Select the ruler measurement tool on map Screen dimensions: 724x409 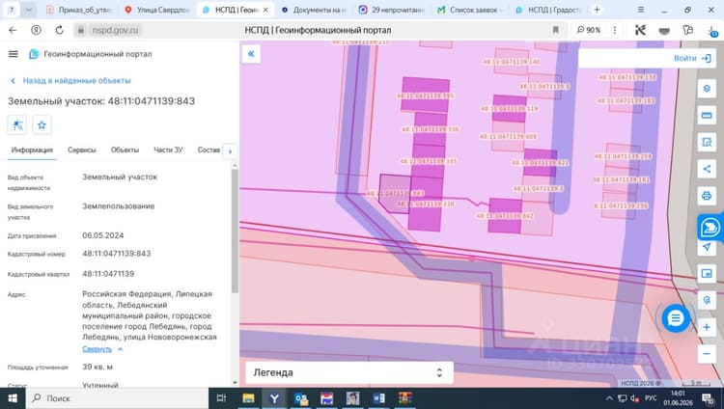(707, 116)
